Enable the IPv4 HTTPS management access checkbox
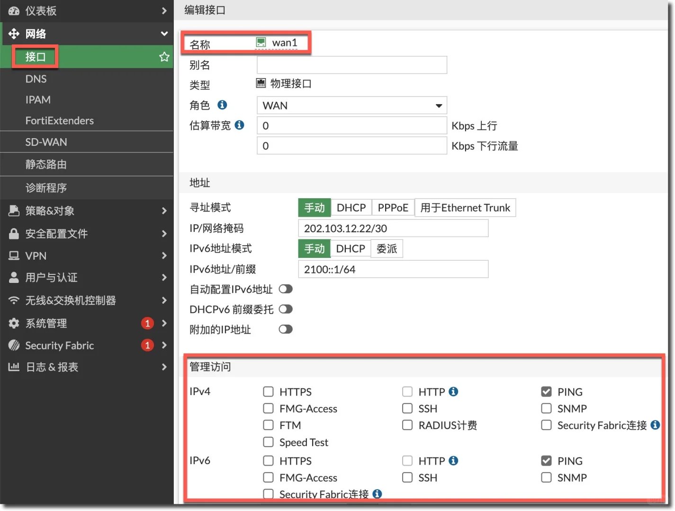This screenshot has width=675, height=511. coord(268,392)
